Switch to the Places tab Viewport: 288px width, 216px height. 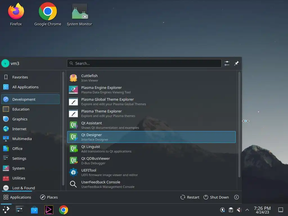pyautogui.click(x=49, y=197)
